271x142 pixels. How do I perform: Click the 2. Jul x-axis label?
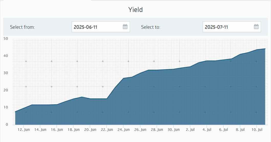tap(190, 130)
